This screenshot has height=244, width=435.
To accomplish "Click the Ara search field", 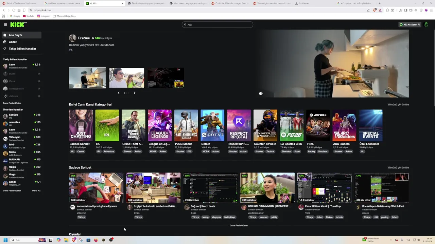I will [x=217, y=24].
